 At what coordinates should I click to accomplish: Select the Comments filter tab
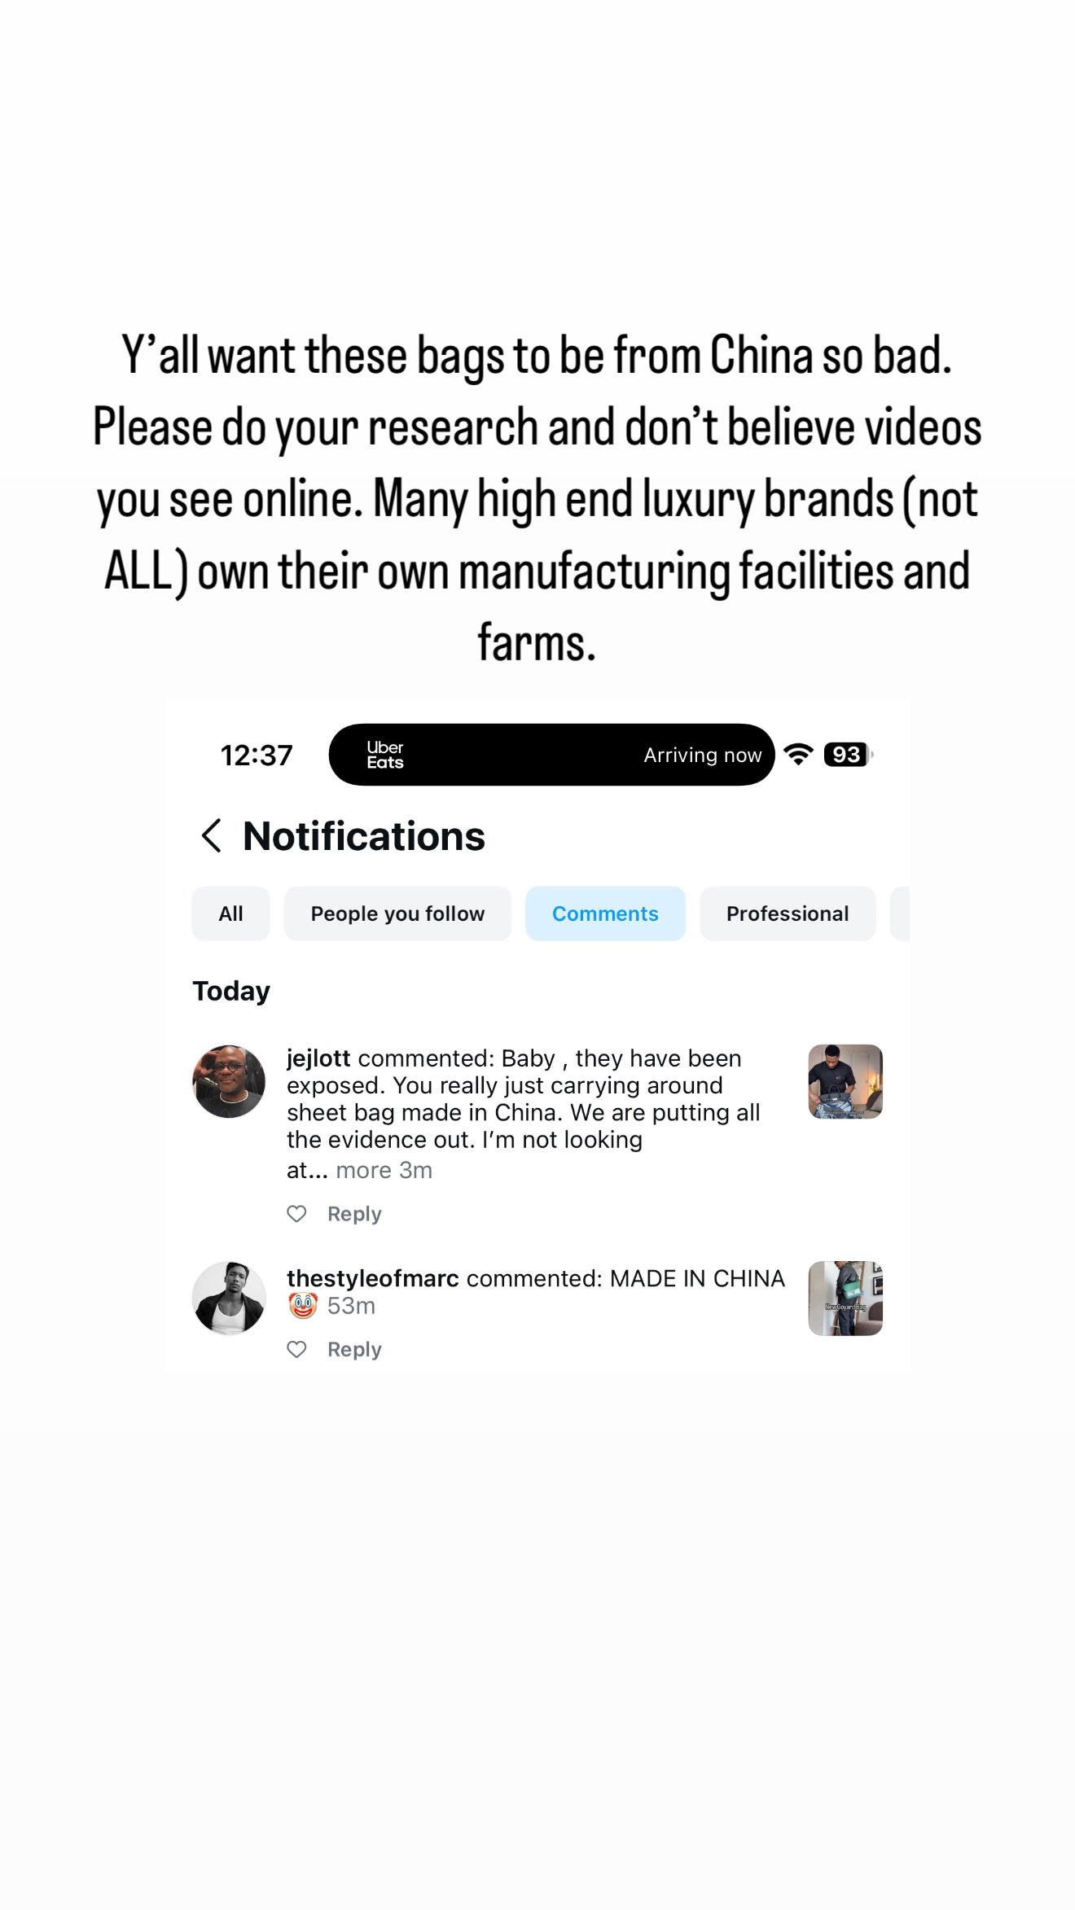[x=605, y=913]
